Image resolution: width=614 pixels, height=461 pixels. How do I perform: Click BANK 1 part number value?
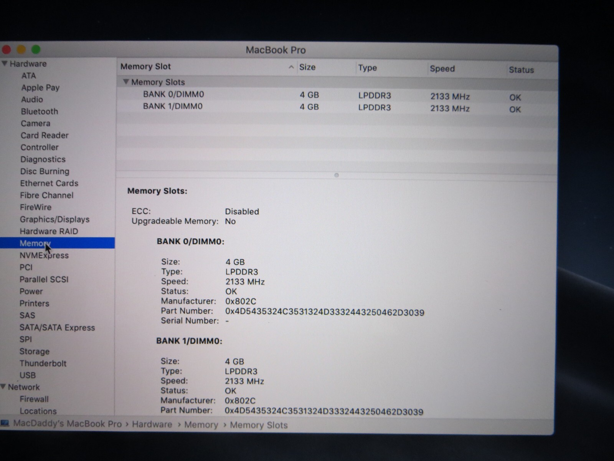(x=324, y=411)
